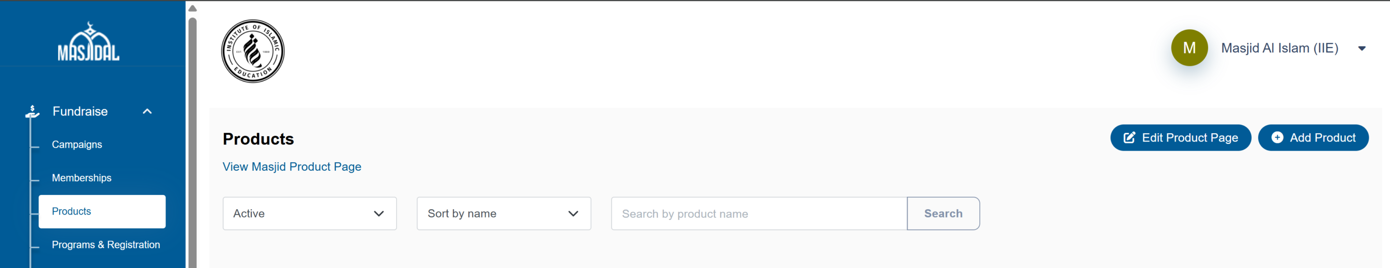The width and height of the screenshot is (1390, 268).
Task: Open the Sort by name dropdown
Action: click(503, 214)
